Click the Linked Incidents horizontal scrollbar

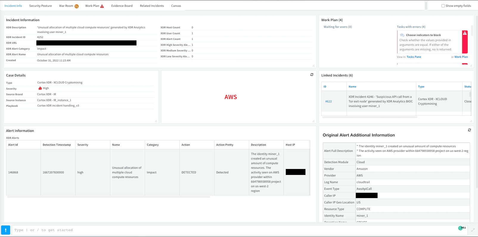click(x=370, y=117)
